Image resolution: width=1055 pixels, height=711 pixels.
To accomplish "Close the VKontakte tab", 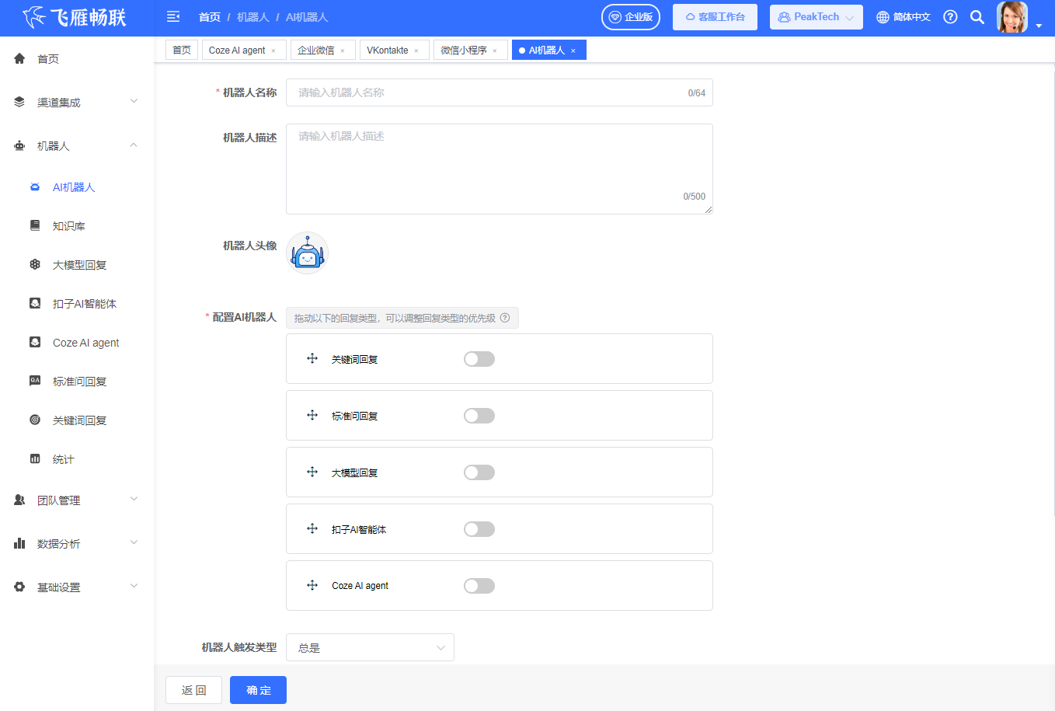I will coord(416,51).
